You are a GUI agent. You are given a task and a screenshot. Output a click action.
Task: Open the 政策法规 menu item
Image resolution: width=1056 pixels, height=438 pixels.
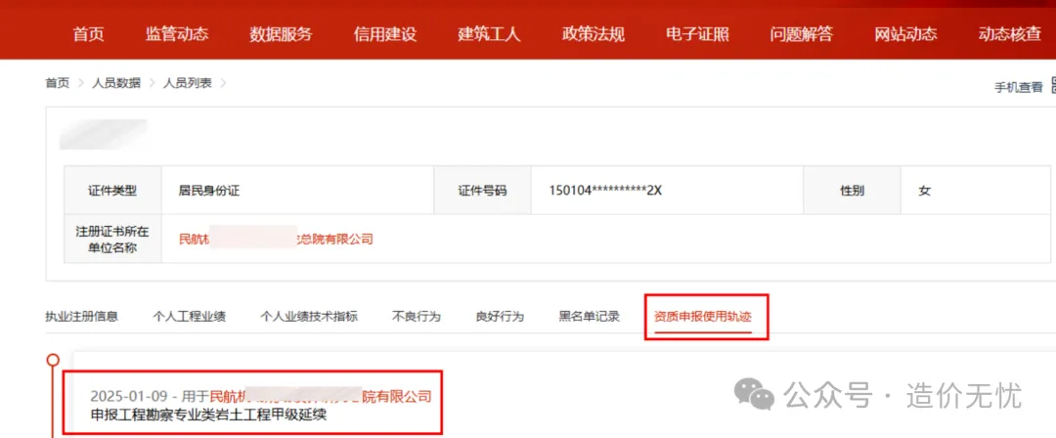594,34
